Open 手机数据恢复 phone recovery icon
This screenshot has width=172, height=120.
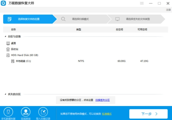tap(8, 112)
